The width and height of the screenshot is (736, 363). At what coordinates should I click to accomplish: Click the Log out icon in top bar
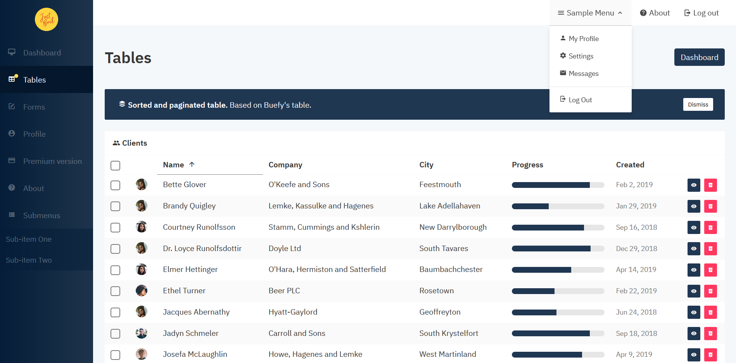click(687, 13)
